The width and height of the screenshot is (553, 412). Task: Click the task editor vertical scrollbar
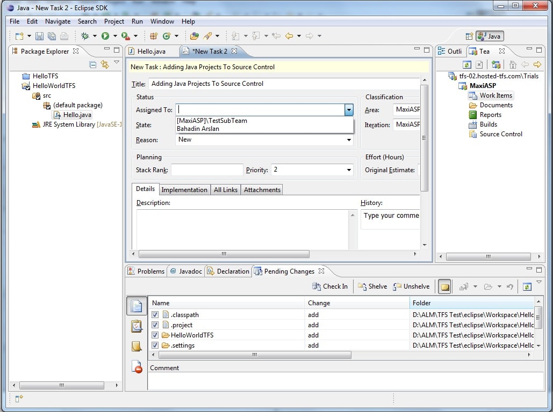tap(424, 138)
